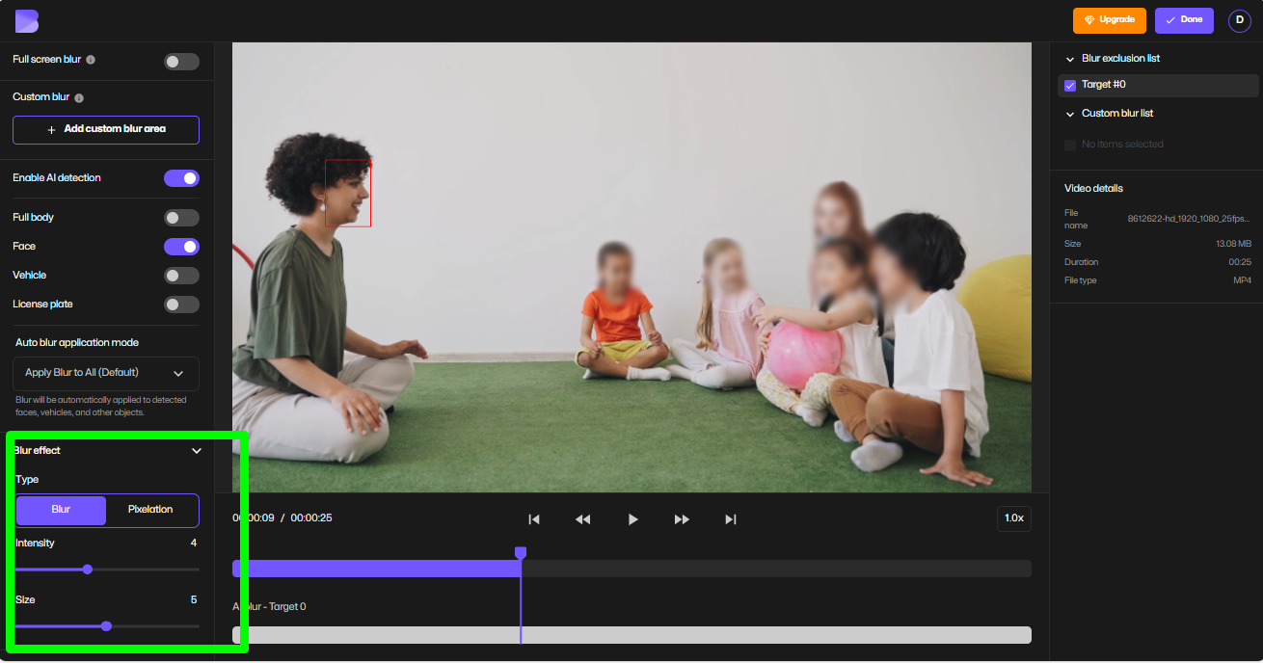Disable the Enable AI detection switch

181,178
